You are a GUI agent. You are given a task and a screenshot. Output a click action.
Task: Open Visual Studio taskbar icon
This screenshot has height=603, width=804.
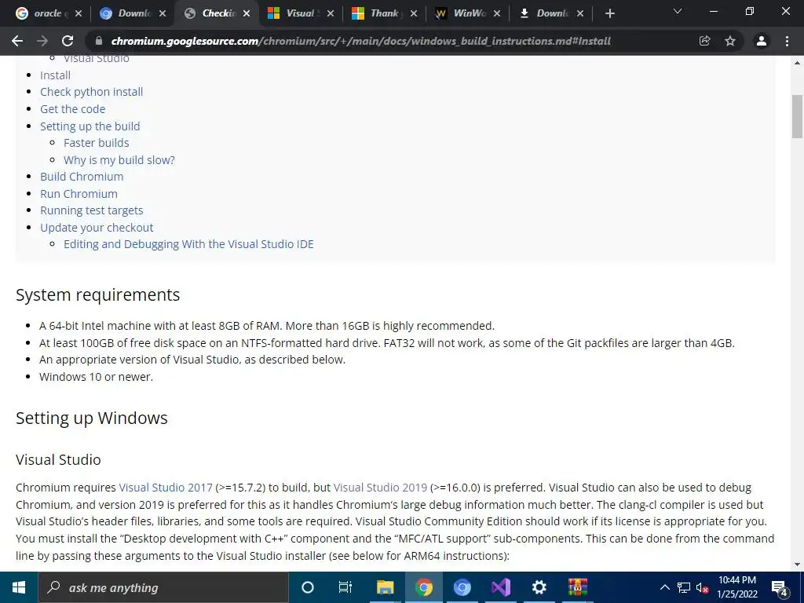pos(500,587)
